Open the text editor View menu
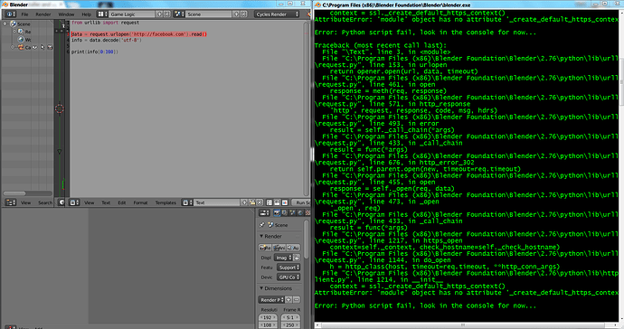Screen dimensions: 624x329 pyautogui.click(x=90, y=202)
